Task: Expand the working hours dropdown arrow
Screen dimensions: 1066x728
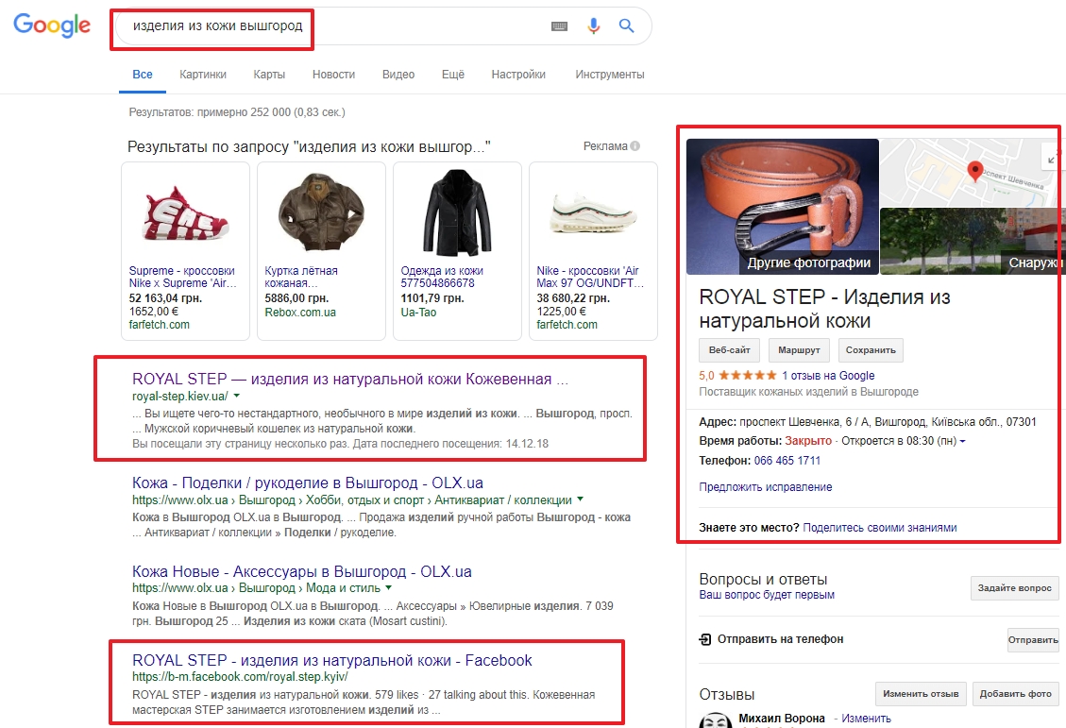Action: coord(962,441)
